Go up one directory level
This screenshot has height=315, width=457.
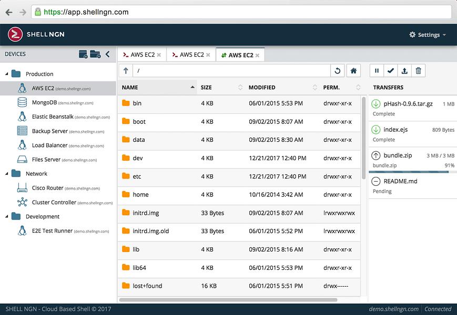[x=126, y=71]
